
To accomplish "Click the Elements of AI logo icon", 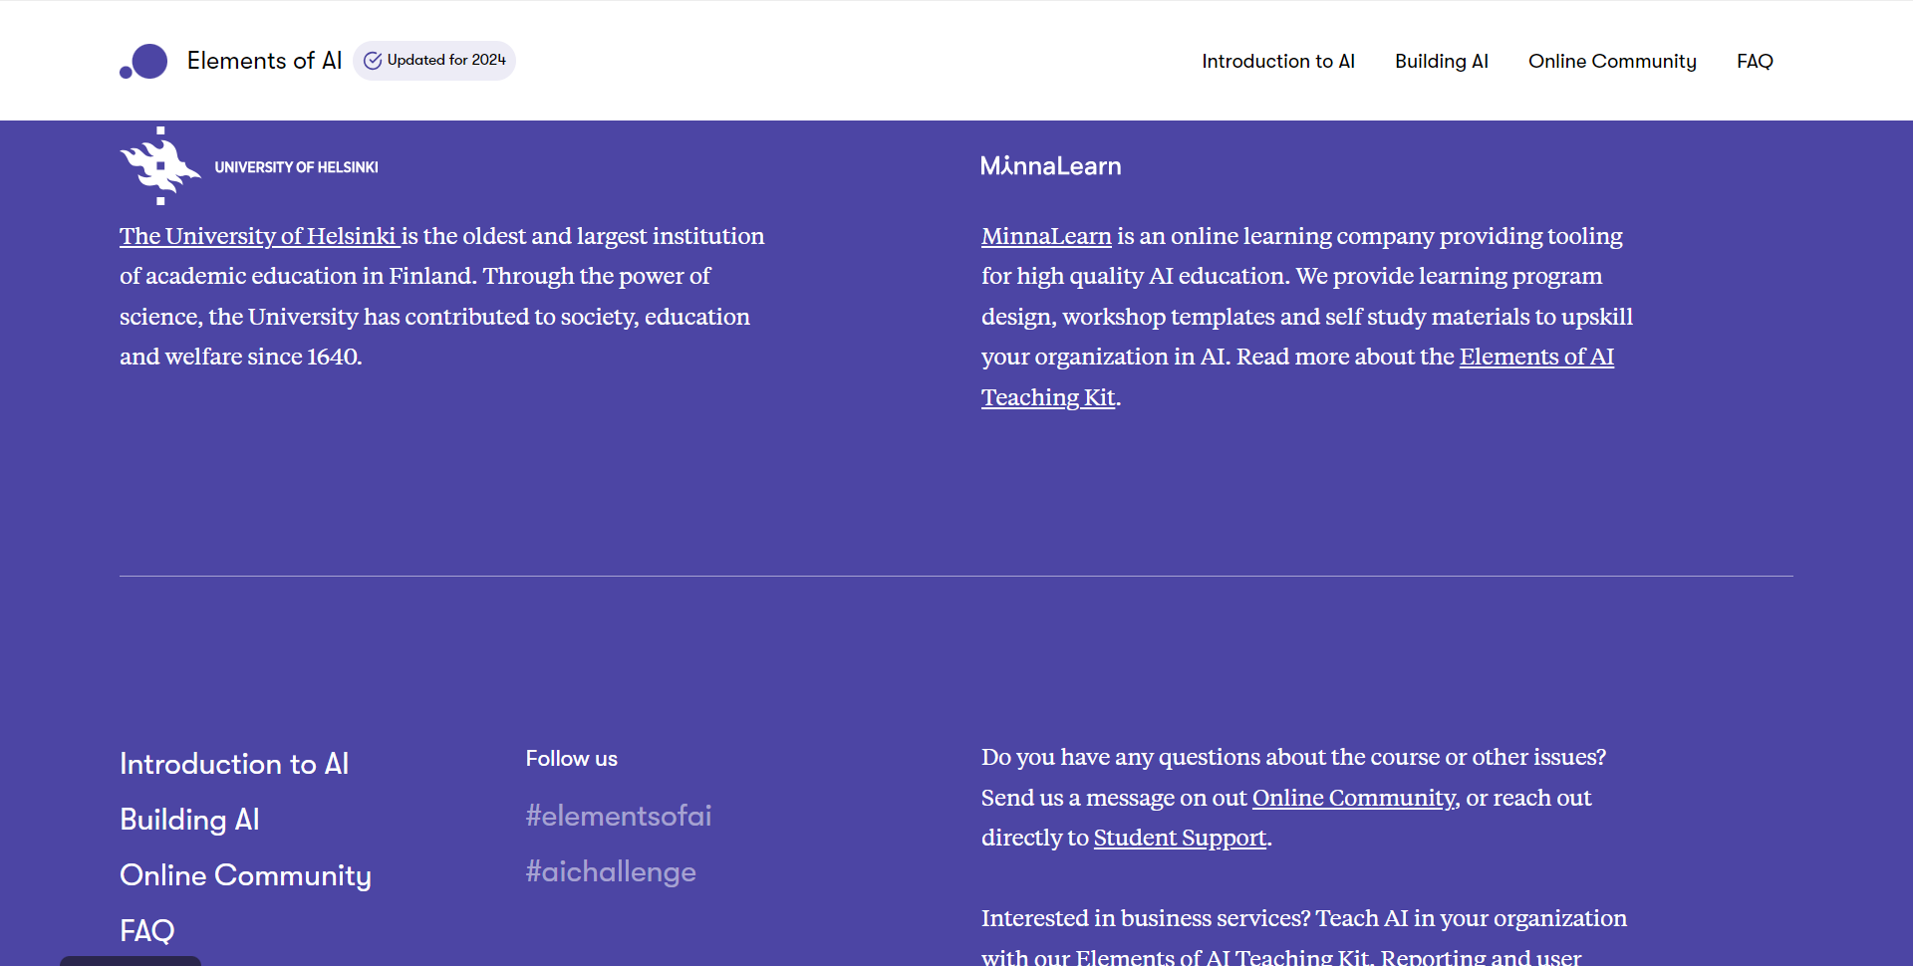I will 143,61.
